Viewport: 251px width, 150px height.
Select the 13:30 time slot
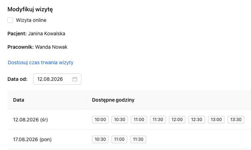236,120
